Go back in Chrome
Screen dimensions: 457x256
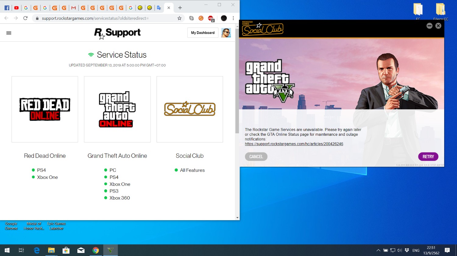[x=6, y=18]
